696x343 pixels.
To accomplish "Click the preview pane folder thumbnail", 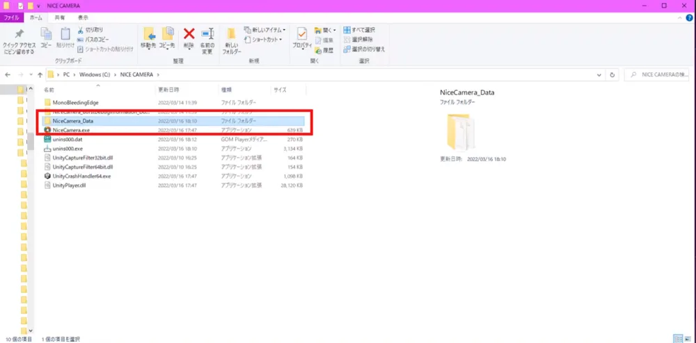I will 460,132.
